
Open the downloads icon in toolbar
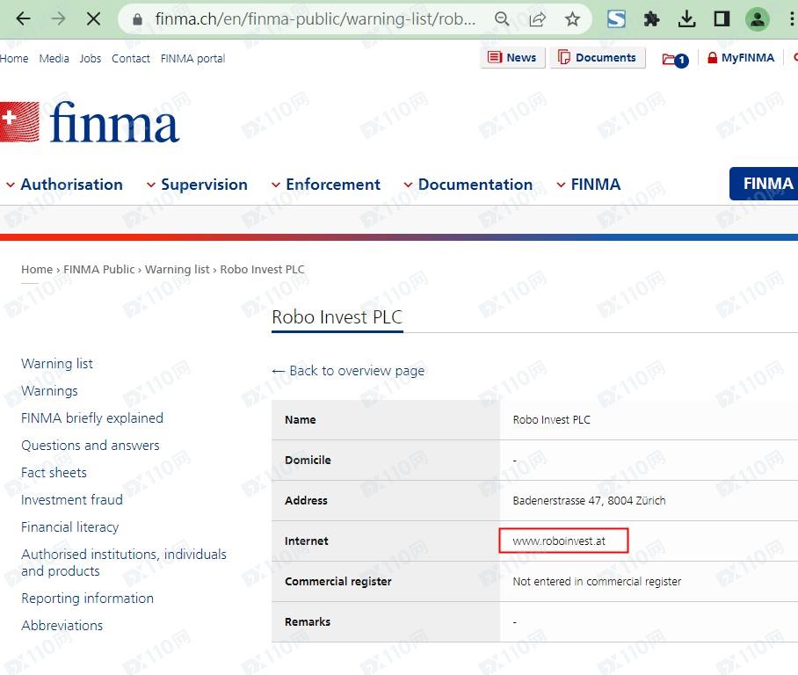(687, 18)
